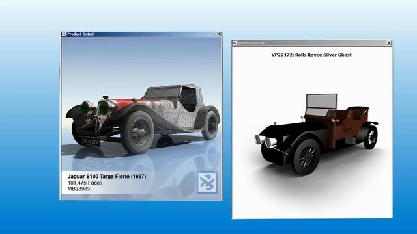Click the Jaguar window title bar icon
This screenshot has height=234, width=417.
tap(64, 34)
